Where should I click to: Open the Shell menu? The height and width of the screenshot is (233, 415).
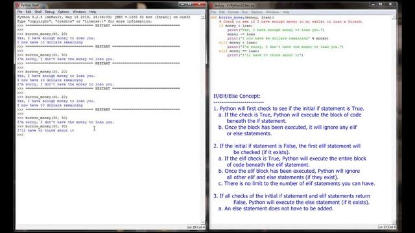[x=38, y=12]
